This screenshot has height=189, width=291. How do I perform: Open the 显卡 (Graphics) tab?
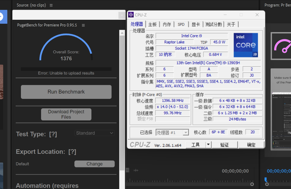tap(195, 24)
